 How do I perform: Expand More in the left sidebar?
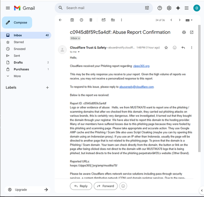[17, 76]
